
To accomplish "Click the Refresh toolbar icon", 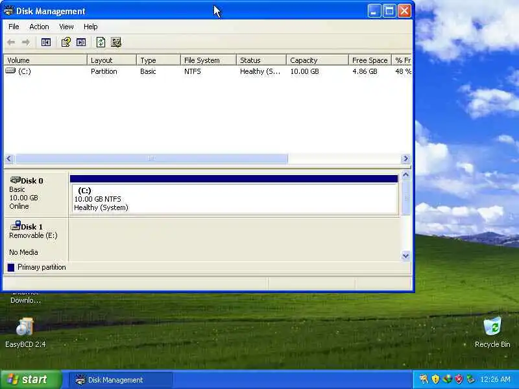I will click(101, 42).
